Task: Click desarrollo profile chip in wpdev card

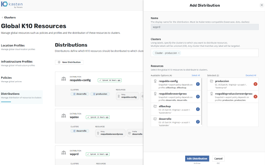Action: (135, 133)
